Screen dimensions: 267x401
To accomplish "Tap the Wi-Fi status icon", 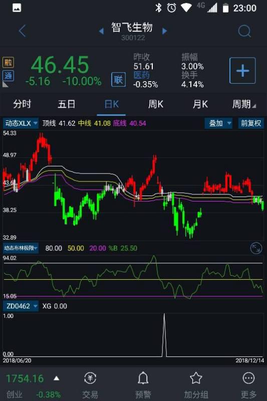I will (x=186, y=8).
